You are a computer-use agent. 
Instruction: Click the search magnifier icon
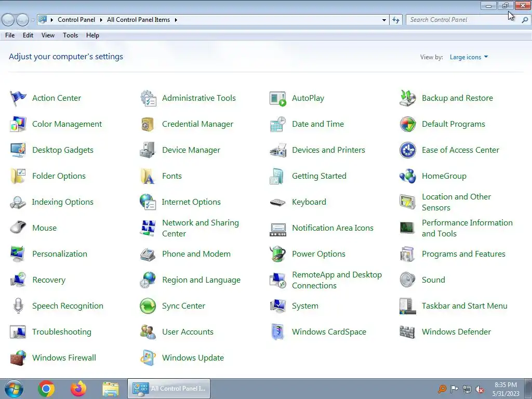[x=525, y=20]
